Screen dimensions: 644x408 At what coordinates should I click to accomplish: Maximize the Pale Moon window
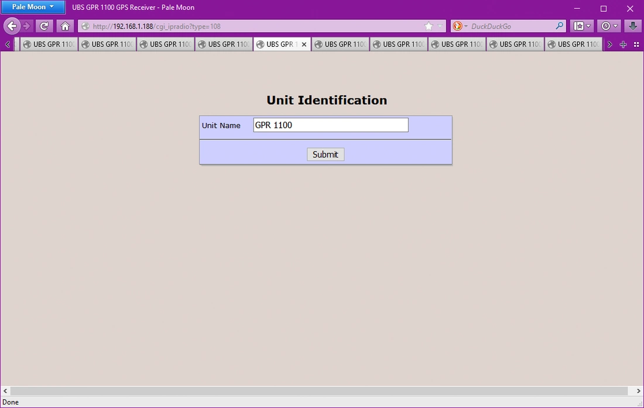click(604, 8)
